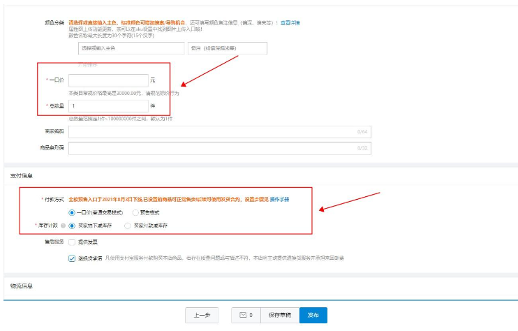Viewport: 518px width, 331px height.
Task: Click the 保存草稿 button
Action: pyautogui.click(x=280, y=315)
